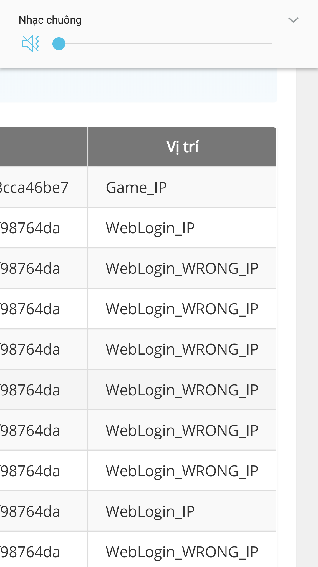This screenshot has height=567, width=318.
Task: Click the light blue banner above the table
Action: coord(138,86)
